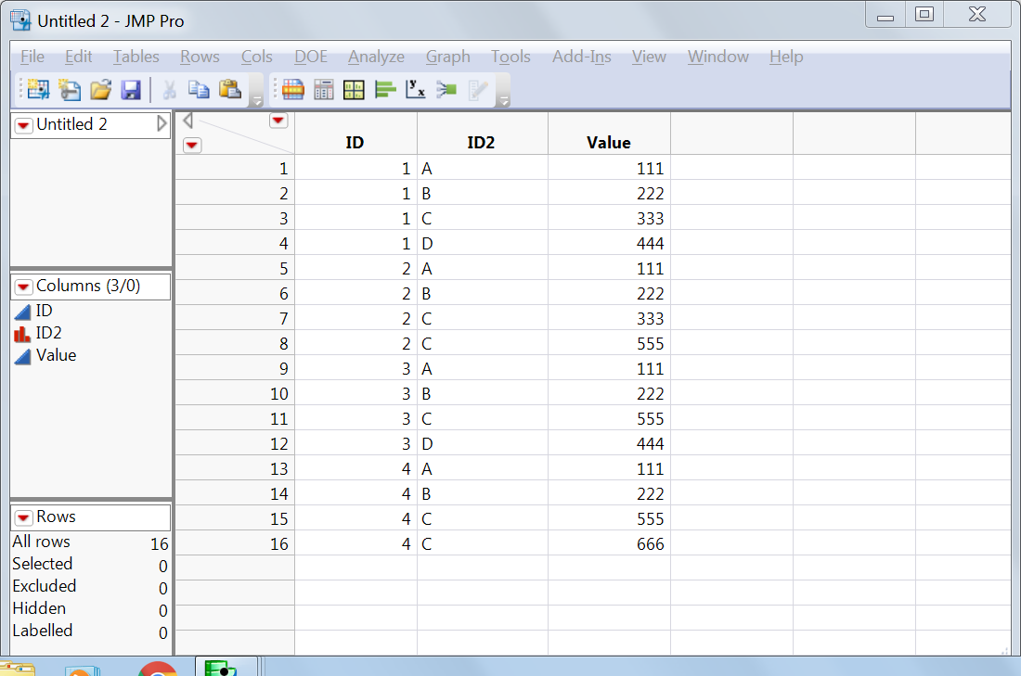Paste using the Paste toolbar icon
Screen dimensions: 1021x676
pos(228,89)
